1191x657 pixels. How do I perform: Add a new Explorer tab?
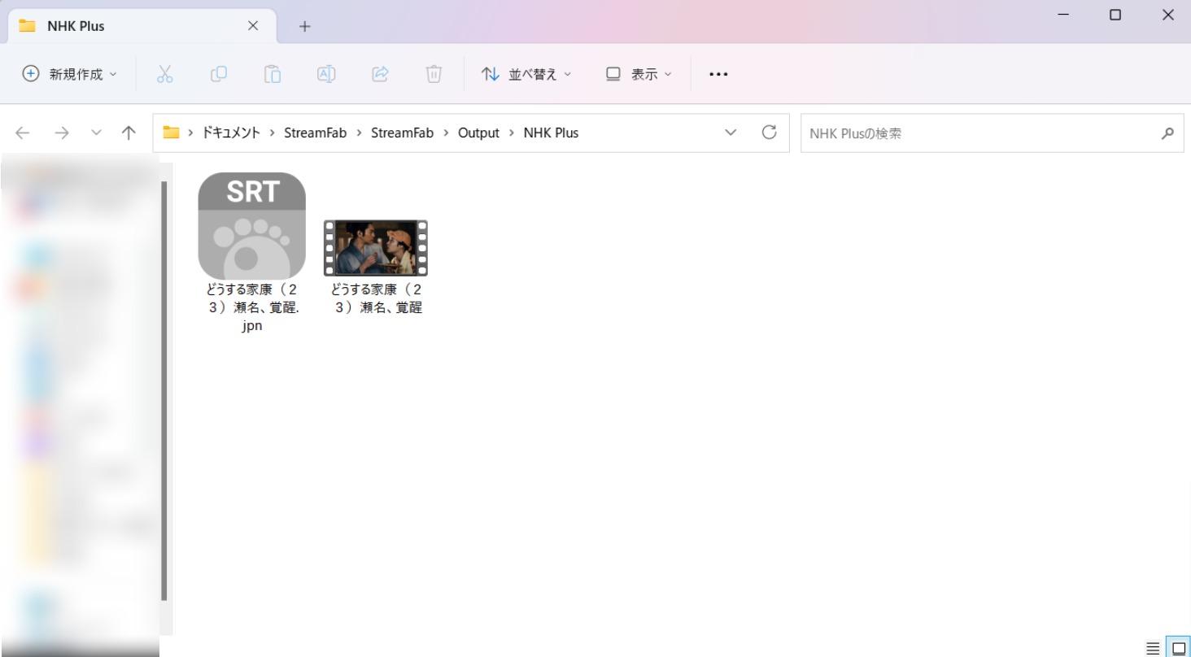tap(305, 26)
